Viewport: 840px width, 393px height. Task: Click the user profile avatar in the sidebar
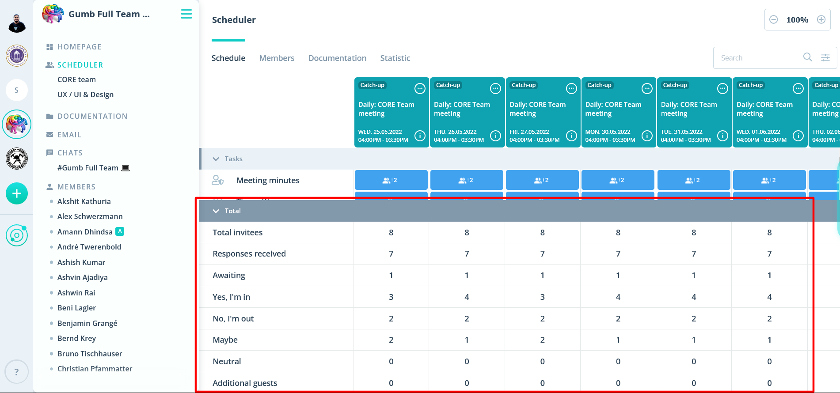(17, 23)
